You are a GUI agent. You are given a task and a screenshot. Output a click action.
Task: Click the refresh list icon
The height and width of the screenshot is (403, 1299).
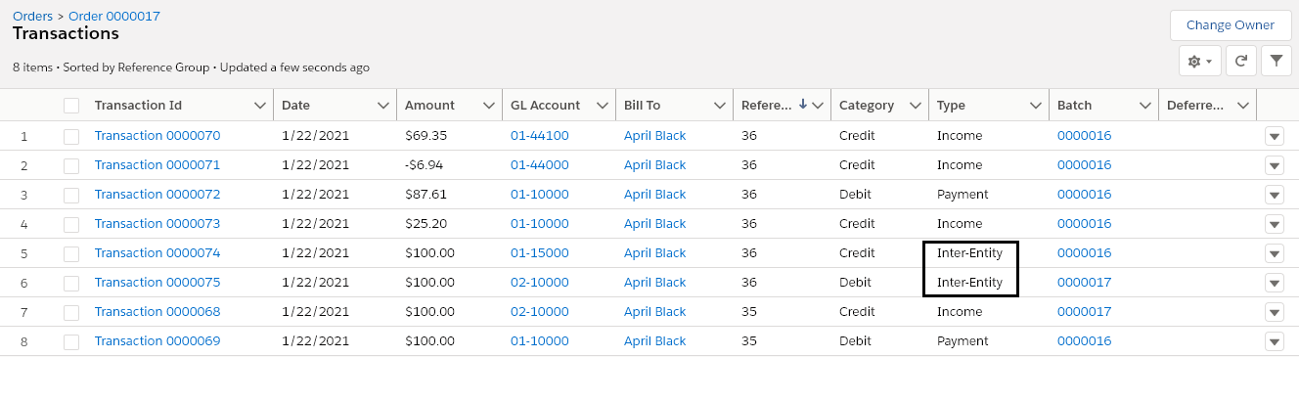1240,61
